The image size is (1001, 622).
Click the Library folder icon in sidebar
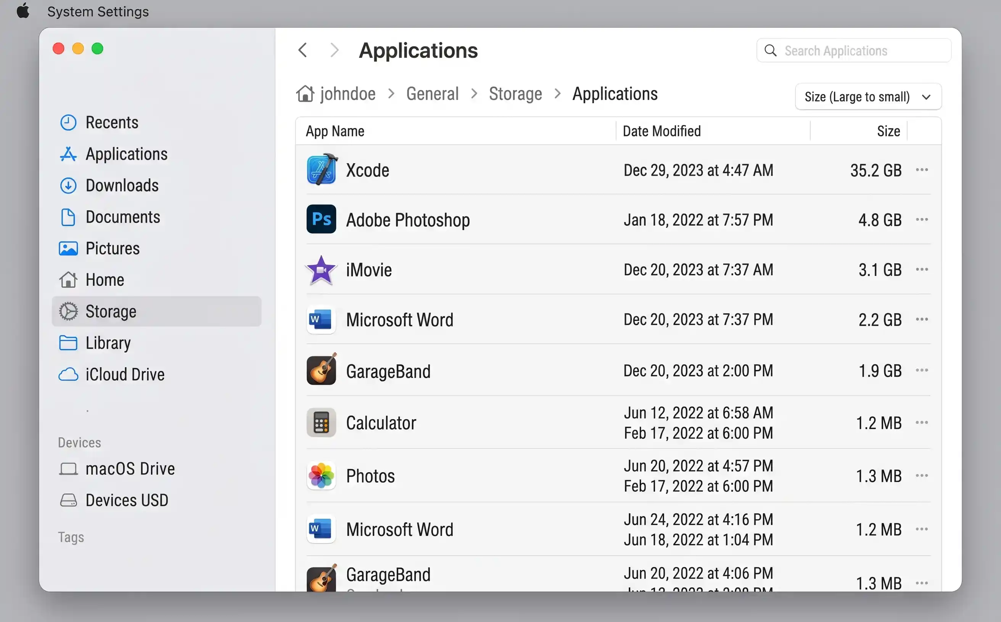pyautogui.click(x=68, y=343)
